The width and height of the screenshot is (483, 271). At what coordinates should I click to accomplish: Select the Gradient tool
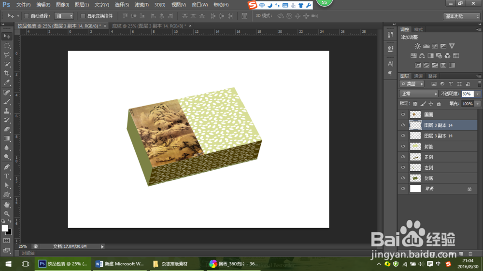[x=7, y=138]
